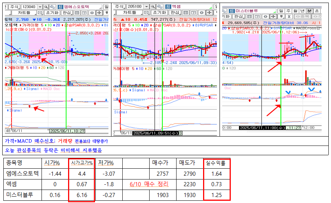Open stock search magnifier beside code 205100

coord(153,6)
